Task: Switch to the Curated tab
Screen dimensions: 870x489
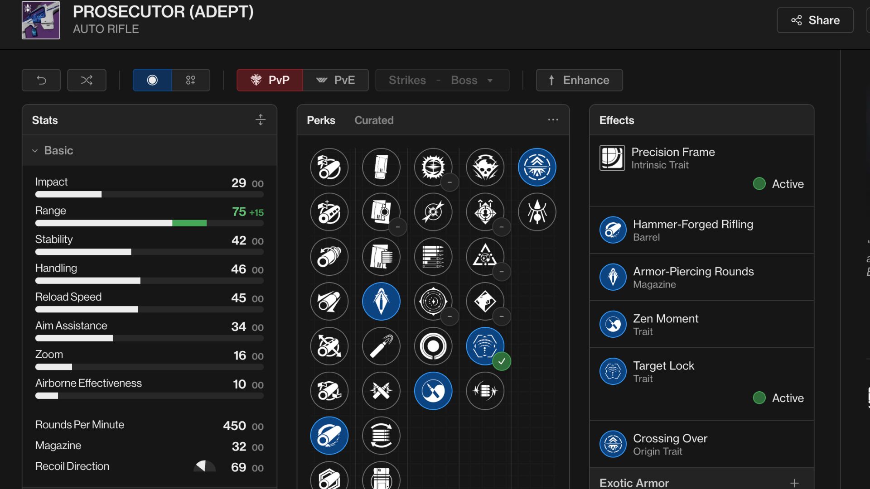Action: (374, 120)
